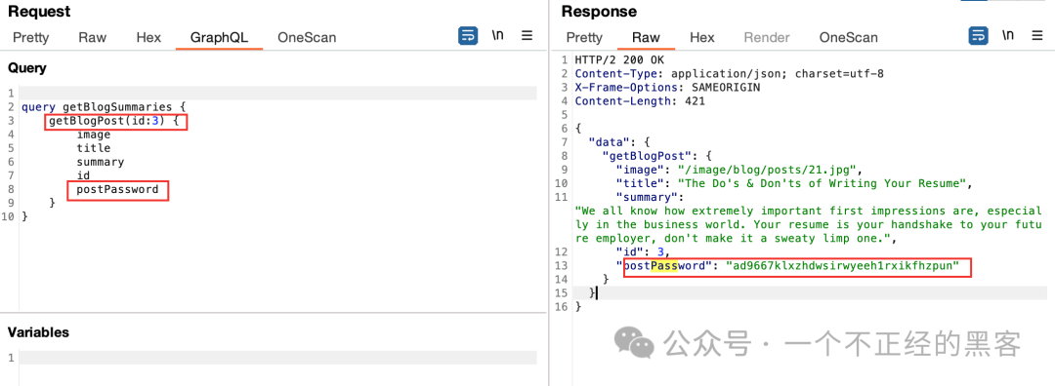The width and height of the screenshot is (1055, 386).
Task: Show non-printable characters in Request
Action: click(x=498, y=36)
